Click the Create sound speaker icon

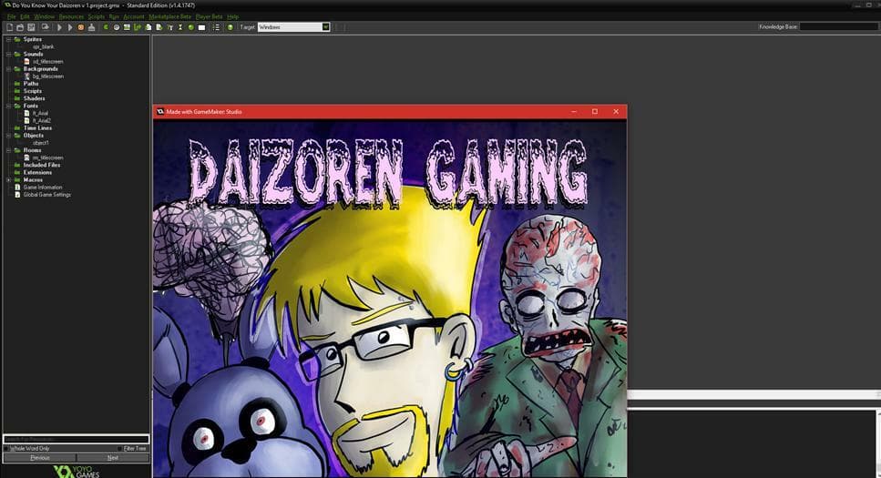click(117, 27)
